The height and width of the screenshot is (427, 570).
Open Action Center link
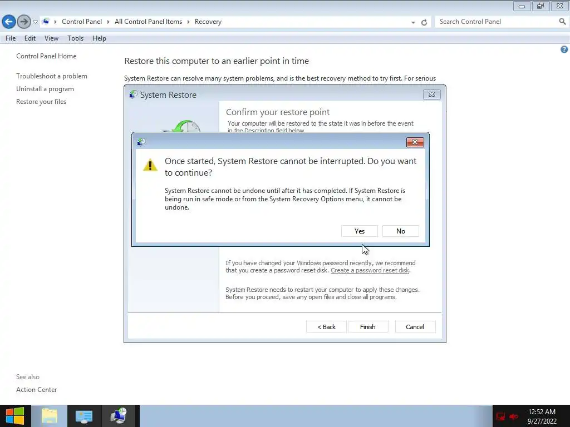point(36,390)
